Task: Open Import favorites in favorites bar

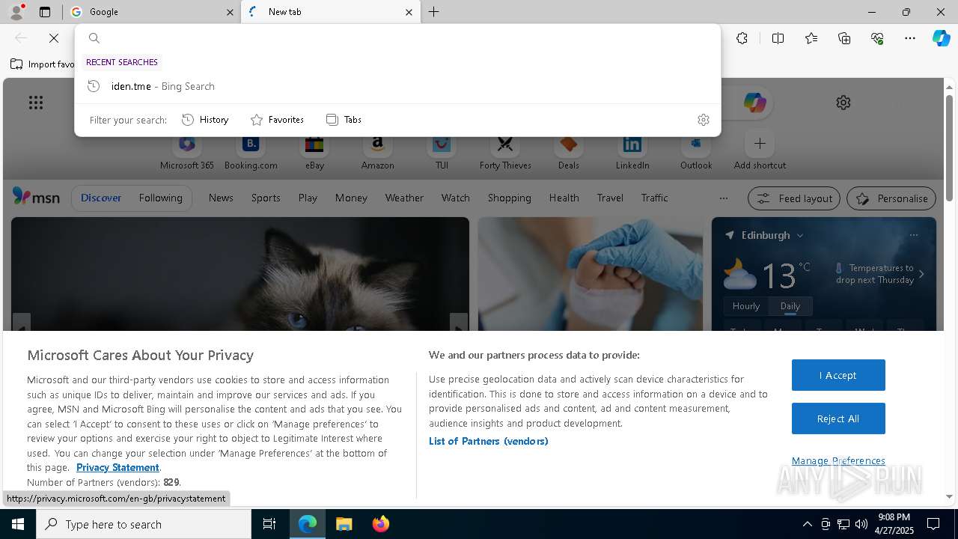Action: pos(43,64)
